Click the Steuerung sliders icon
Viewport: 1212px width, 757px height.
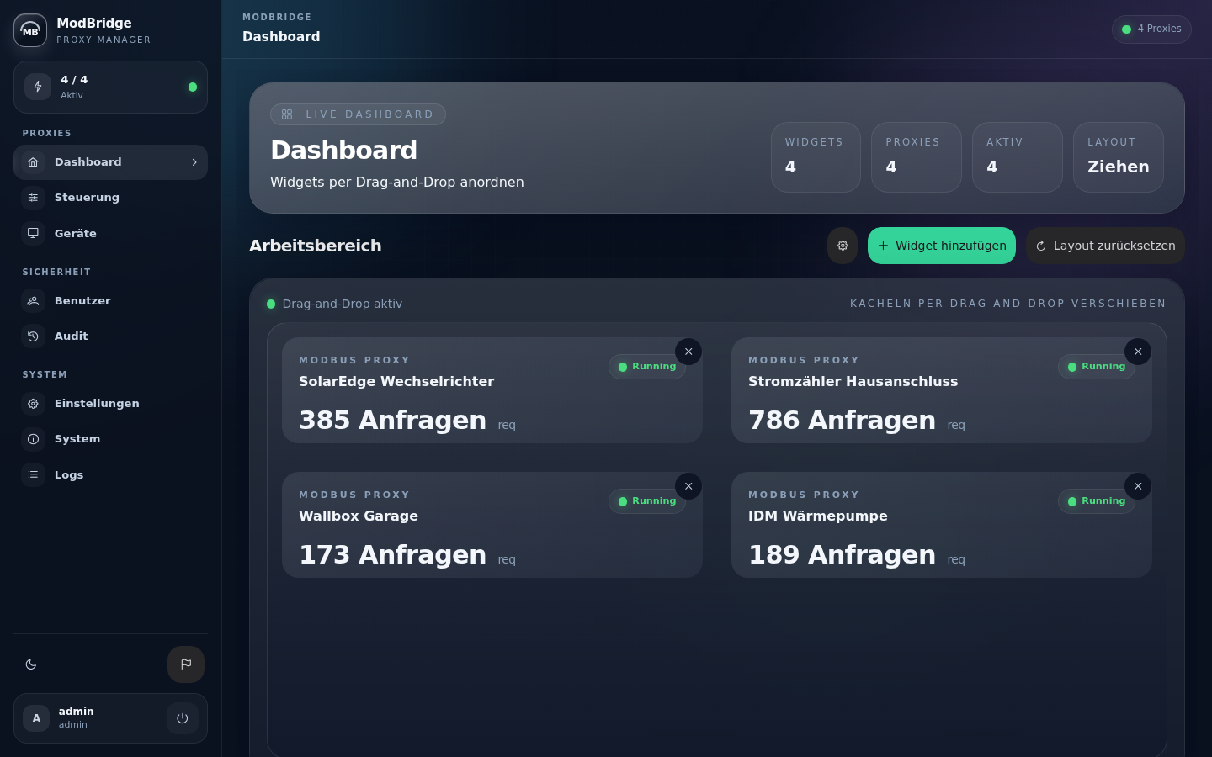pos(33,198)
